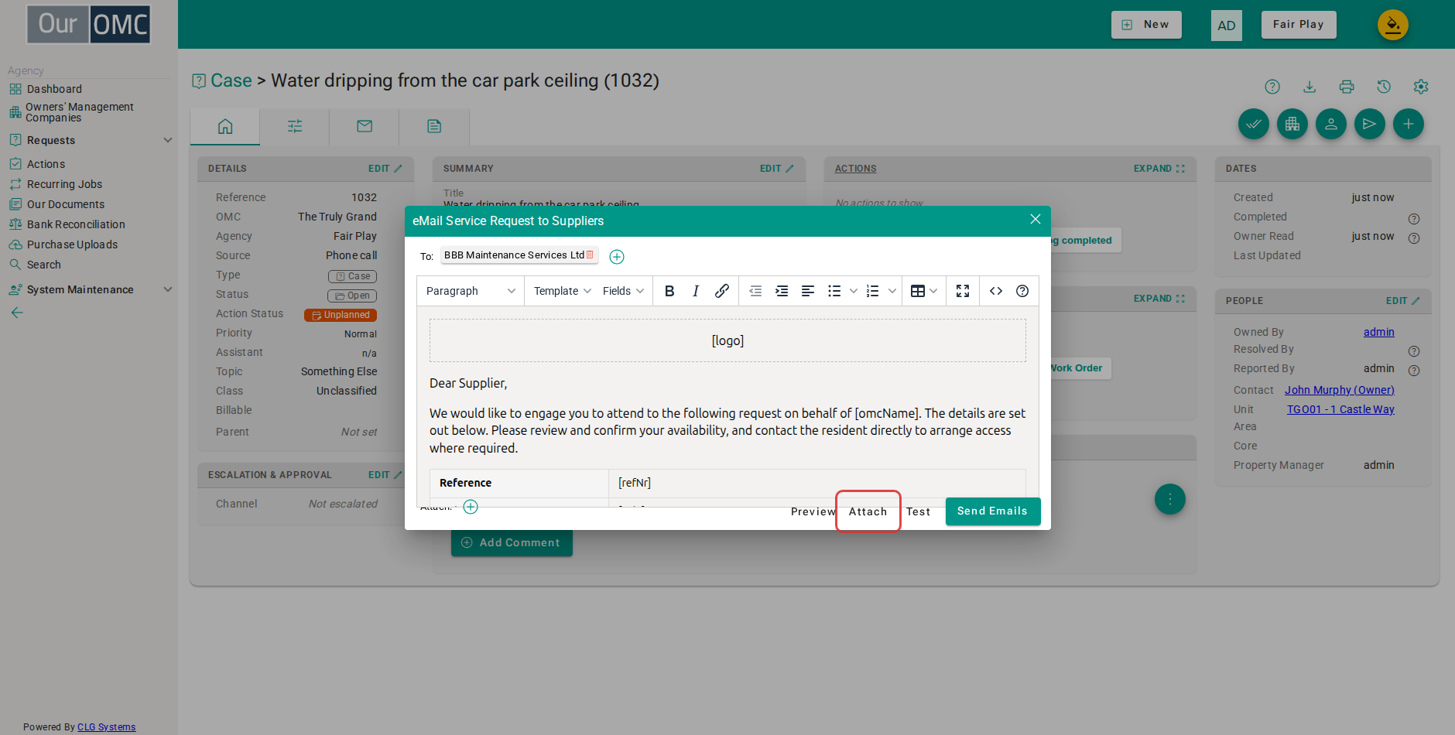Remove BBB Maintenance Services Ltd recipient
The height and width of the screenshot is (735, 1455).
pyautogui.click(x=590, y=255)
